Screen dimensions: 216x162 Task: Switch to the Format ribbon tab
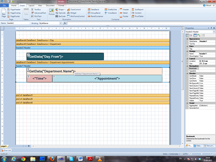pos(61,5)
